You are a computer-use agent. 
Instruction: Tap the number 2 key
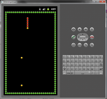(69, 57)
